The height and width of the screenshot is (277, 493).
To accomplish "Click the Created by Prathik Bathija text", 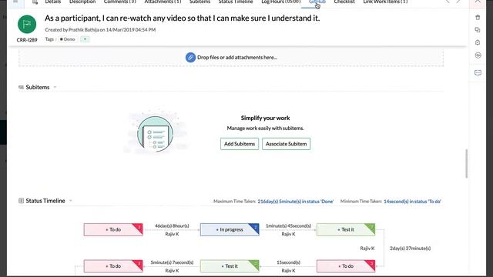I will point(100,30).
